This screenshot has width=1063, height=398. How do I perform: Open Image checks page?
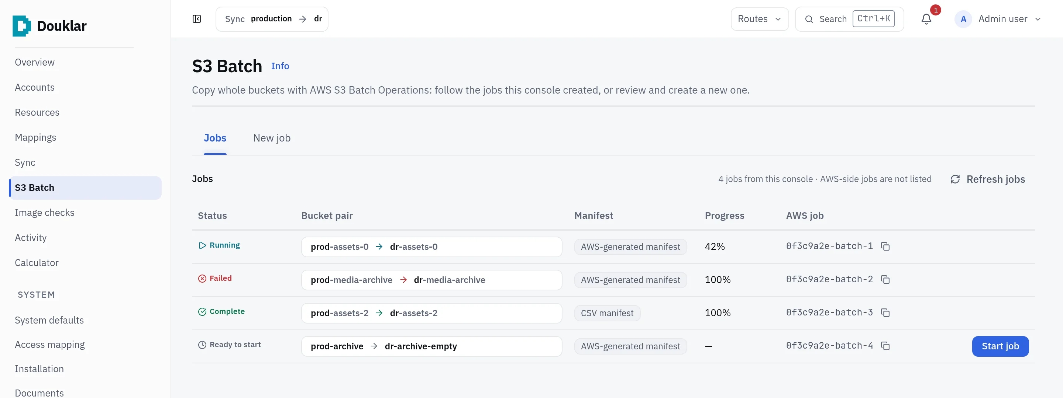pos(45,213)
